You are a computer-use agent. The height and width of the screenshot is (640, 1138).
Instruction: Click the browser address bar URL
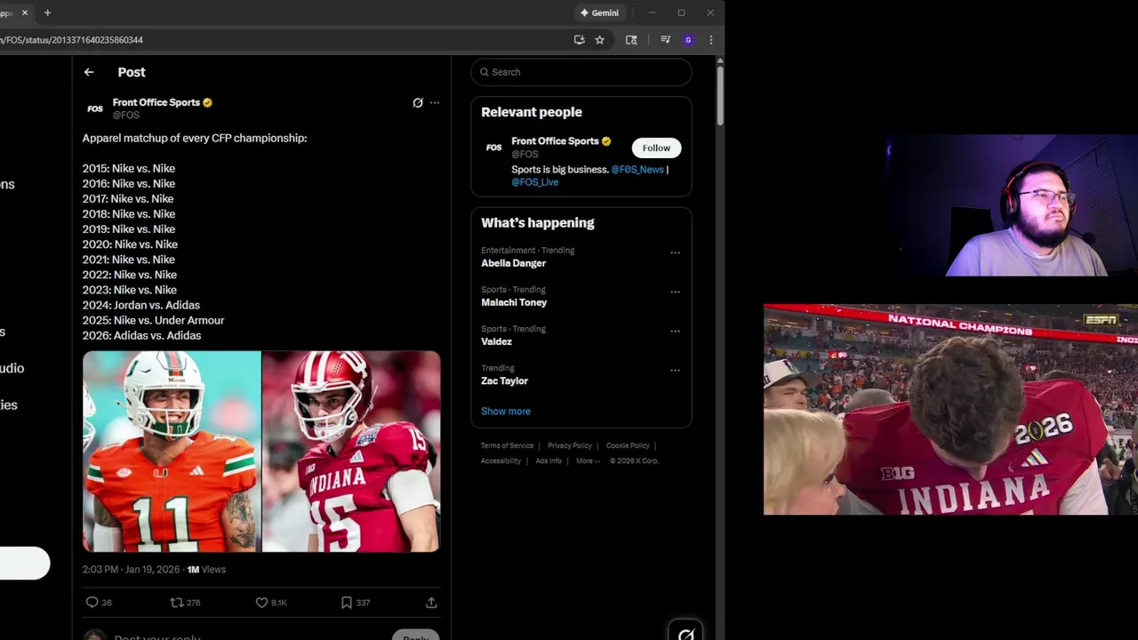point(71,40)
